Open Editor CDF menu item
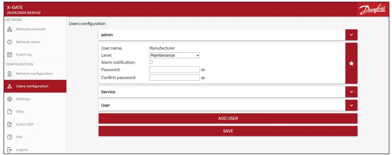This screenshot has height=155, width=392. coord(35,124)
